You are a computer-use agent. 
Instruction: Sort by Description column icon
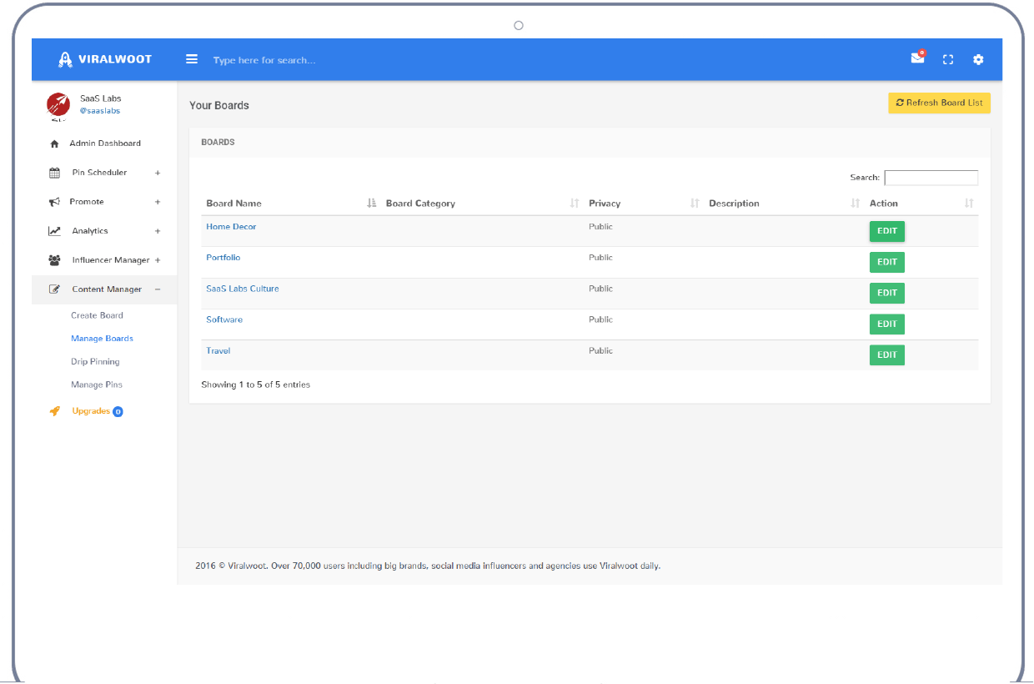[855, 204]
